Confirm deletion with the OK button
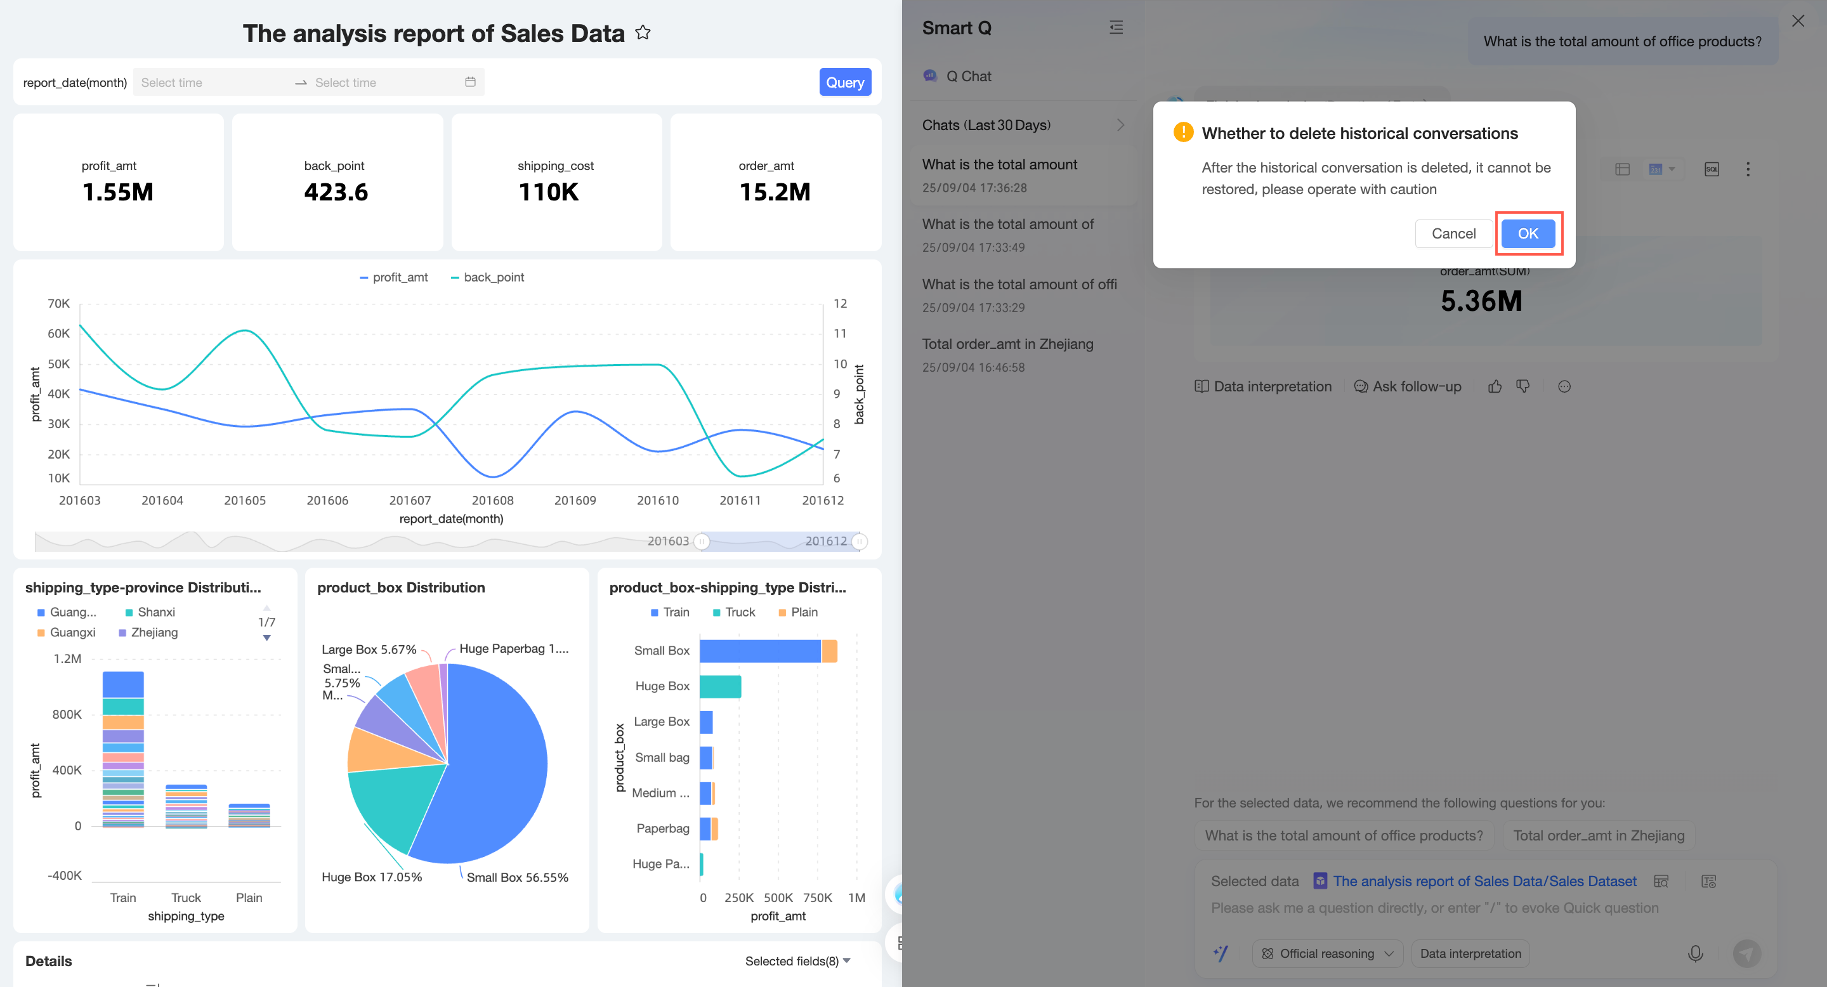 pos(1528,233)
